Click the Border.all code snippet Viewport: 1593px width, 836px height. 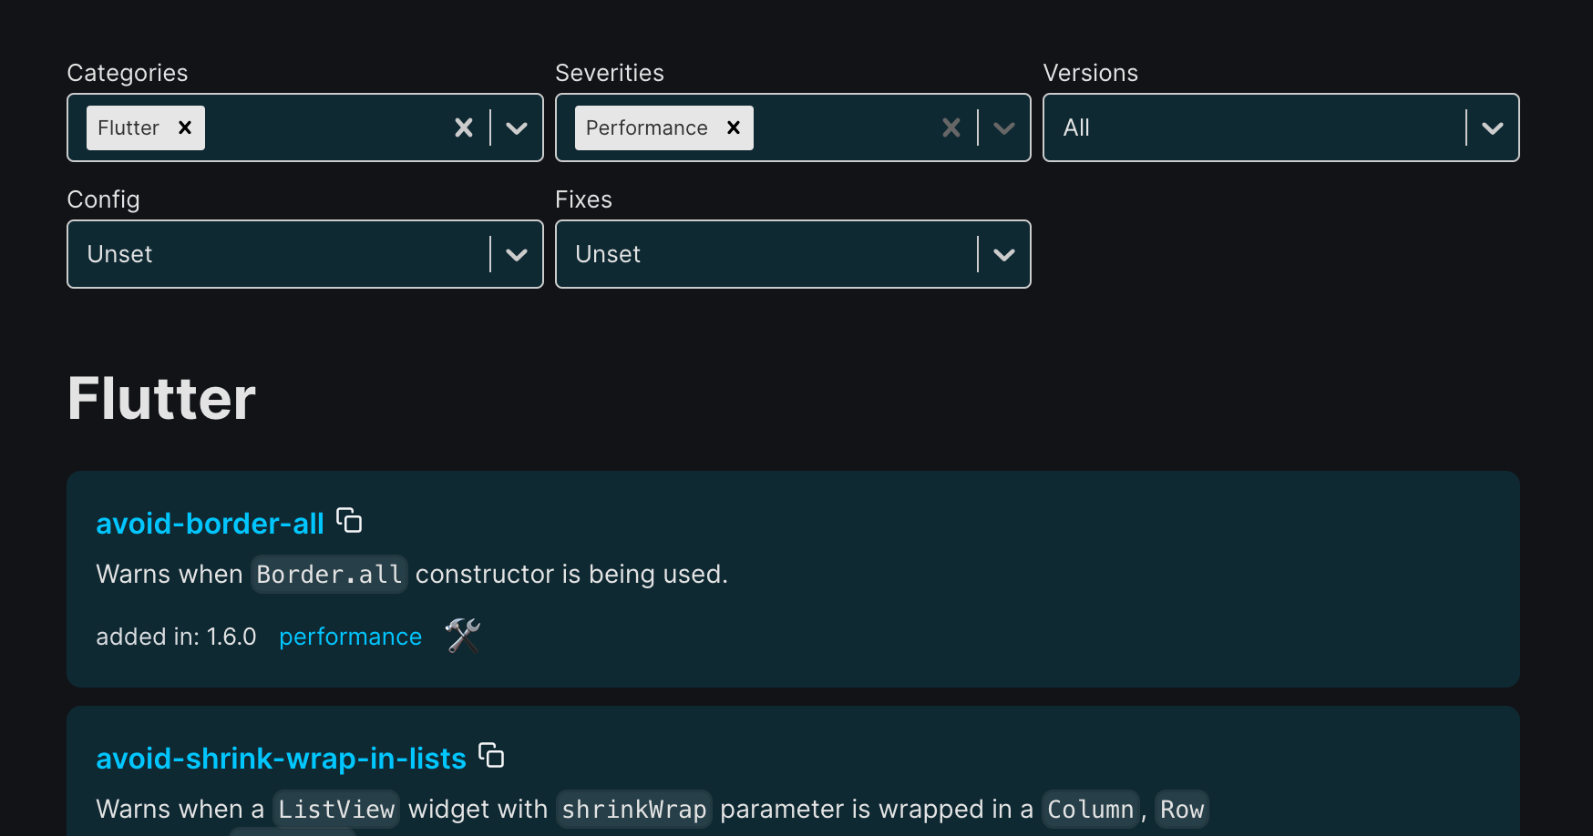point(329,575)
